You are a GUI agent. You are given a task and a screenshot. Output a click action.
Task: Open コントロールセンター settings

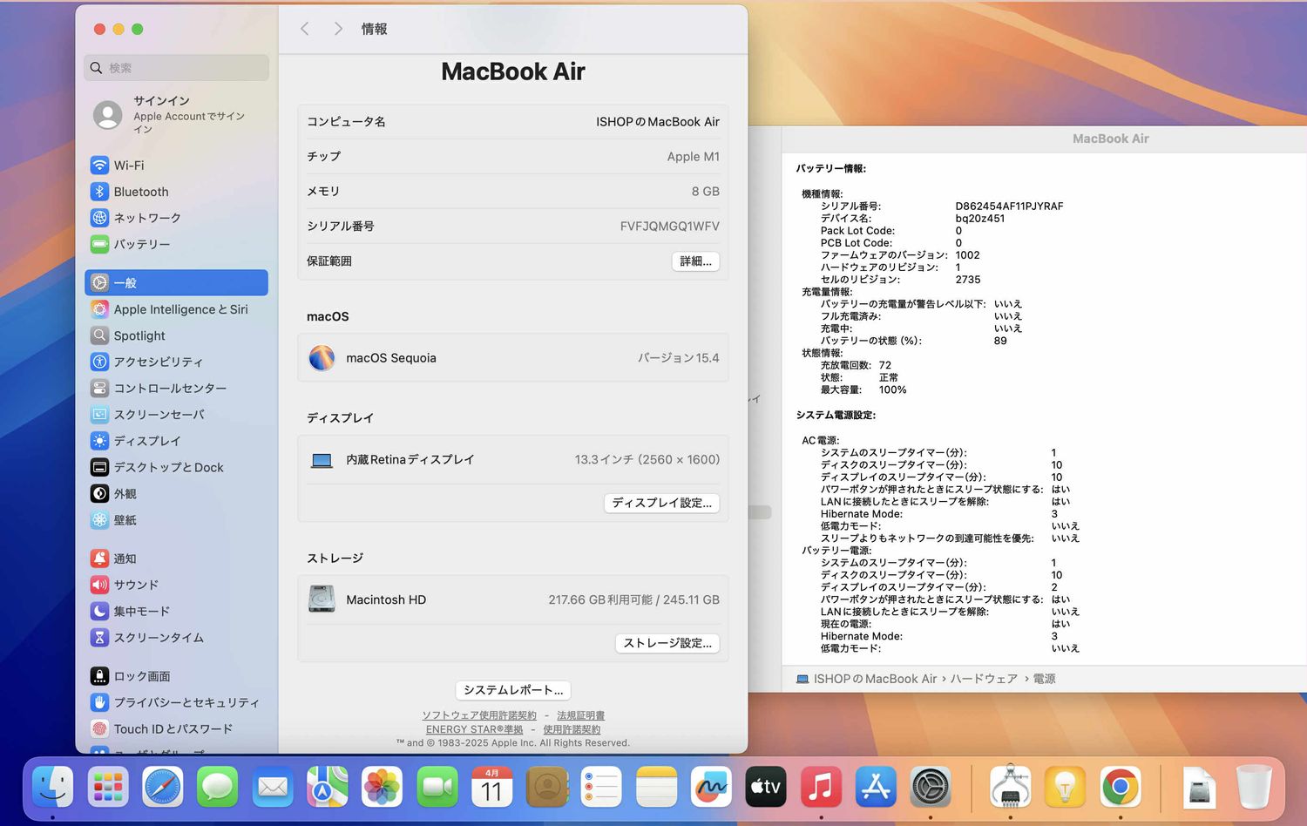pos(169,388)
